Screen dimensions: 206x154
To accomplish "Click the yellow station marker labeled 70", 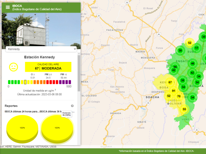I will pos(179,96).
